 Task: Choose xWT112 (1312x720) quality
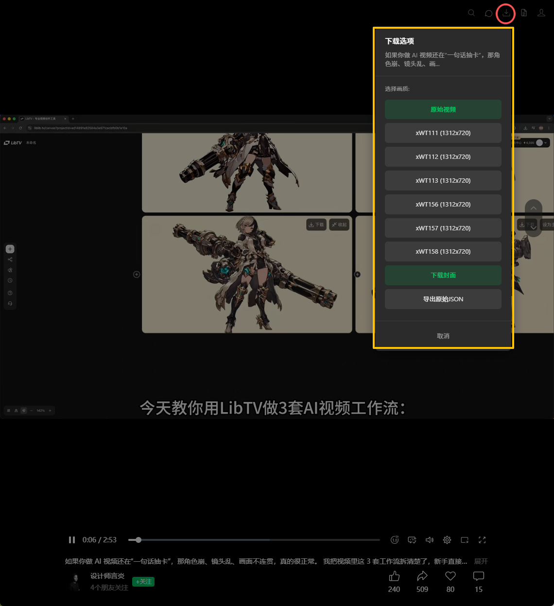(443, 156)
